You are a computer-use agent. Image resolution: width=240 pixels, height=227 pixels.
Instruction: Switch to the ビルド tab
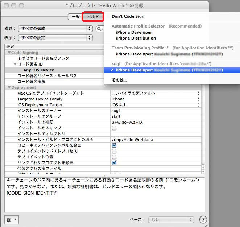(x=93, y=17)
